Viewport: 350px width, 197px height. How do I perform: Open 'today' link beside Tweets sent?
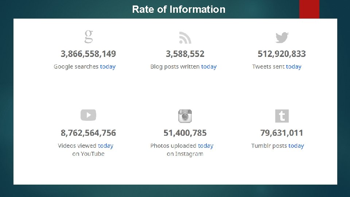coord(293,67)
